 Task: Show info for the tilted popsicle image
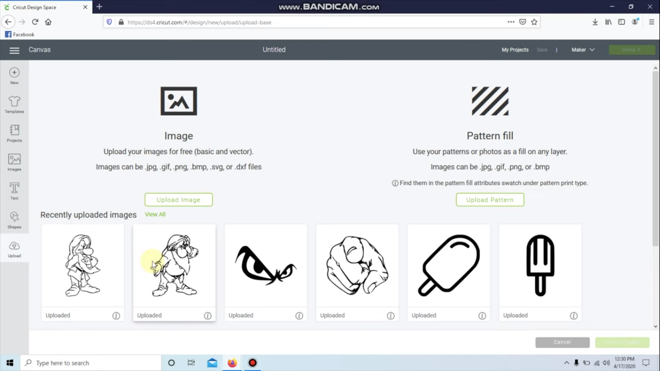click(482, 315)
